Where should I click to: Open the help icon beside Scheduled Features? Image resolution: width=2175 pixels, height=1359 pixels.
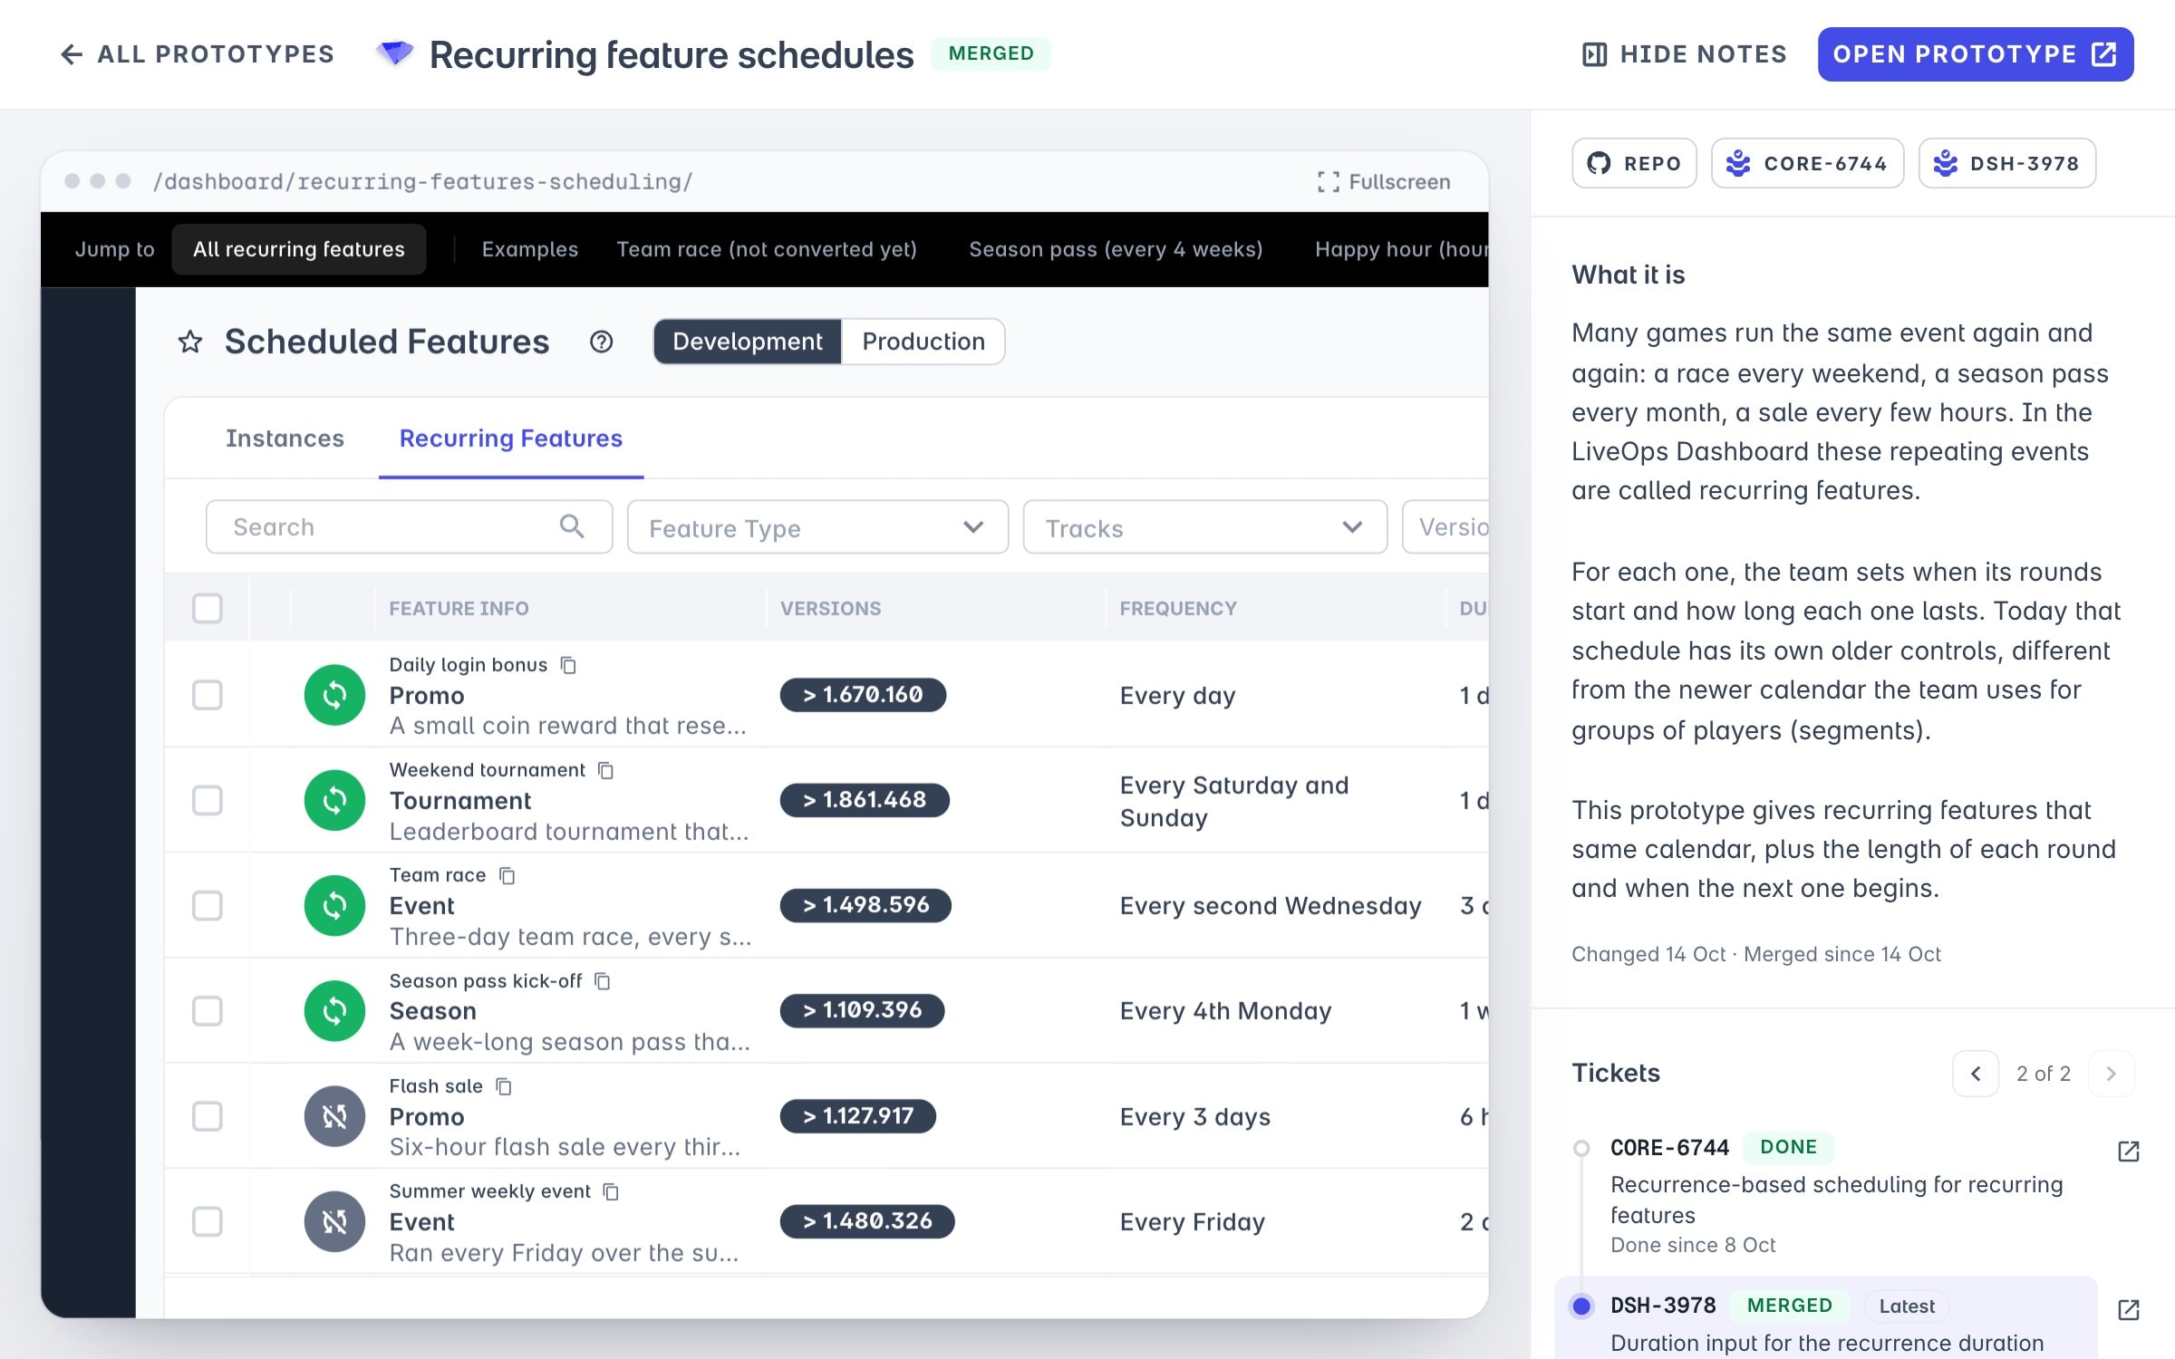[x=601, y=342]
